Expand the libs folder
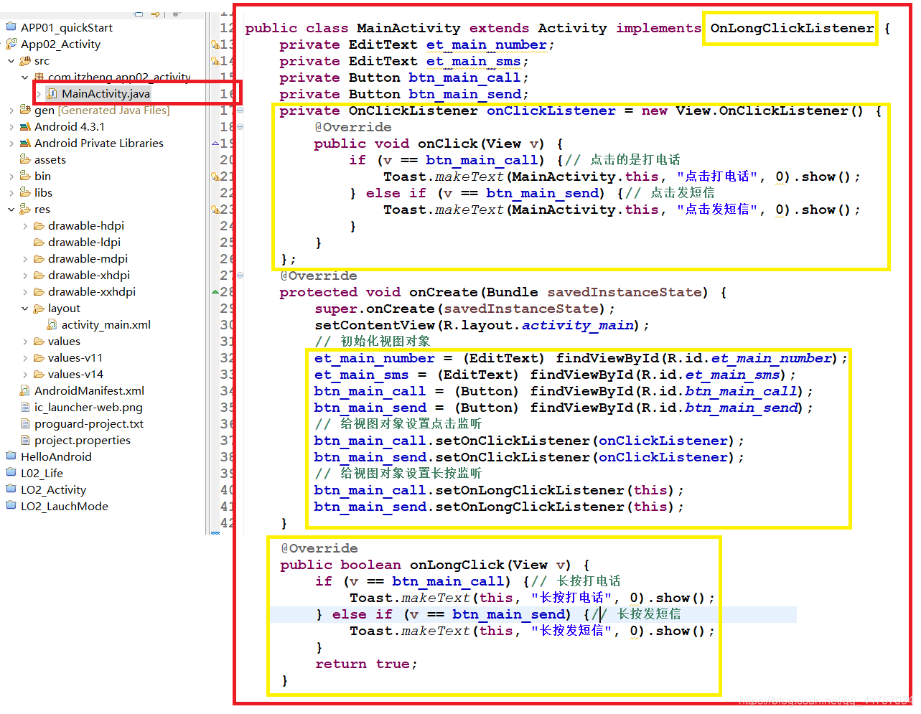The width and height of the screenshot is (921, 714). (11, 193)
